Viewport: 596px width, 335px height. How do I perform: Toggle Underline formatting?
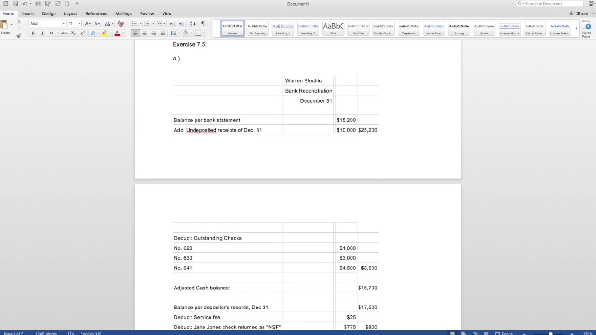tap(51, 33)
